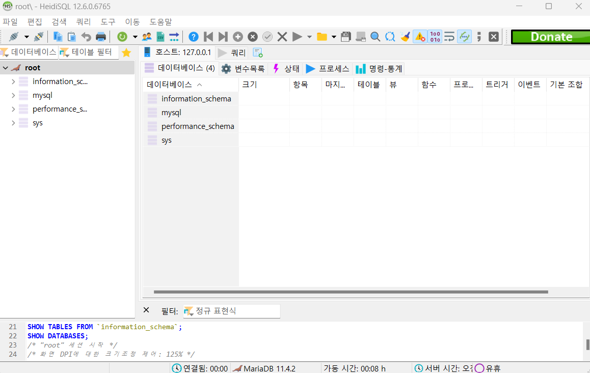Go to last row icon

[x=223, y=37]
